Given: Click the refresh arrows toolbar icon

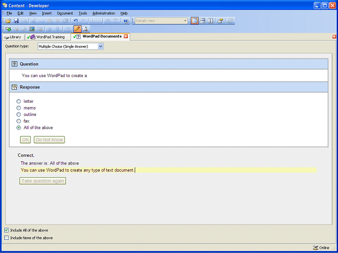Looking at the screenshot, I should click(x=230, y=21).
